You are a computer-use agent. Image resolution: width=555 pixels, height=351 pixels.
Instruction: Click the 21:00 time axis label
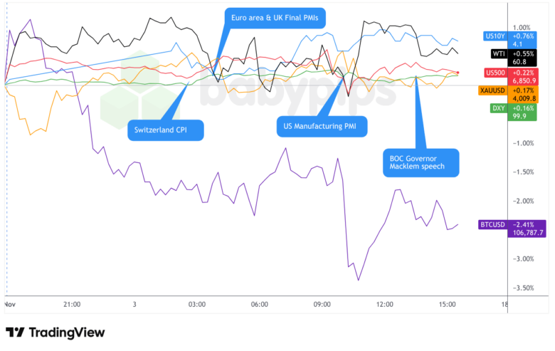[x=72, y=304]
